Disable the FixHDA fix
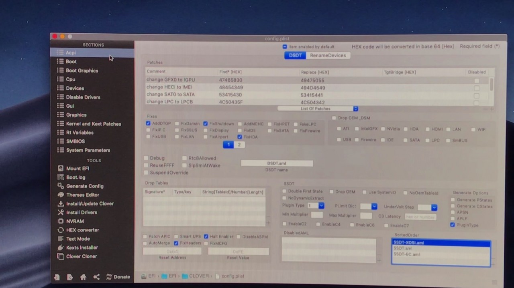The height and width of the screenshot is (288, 514). 240,137
